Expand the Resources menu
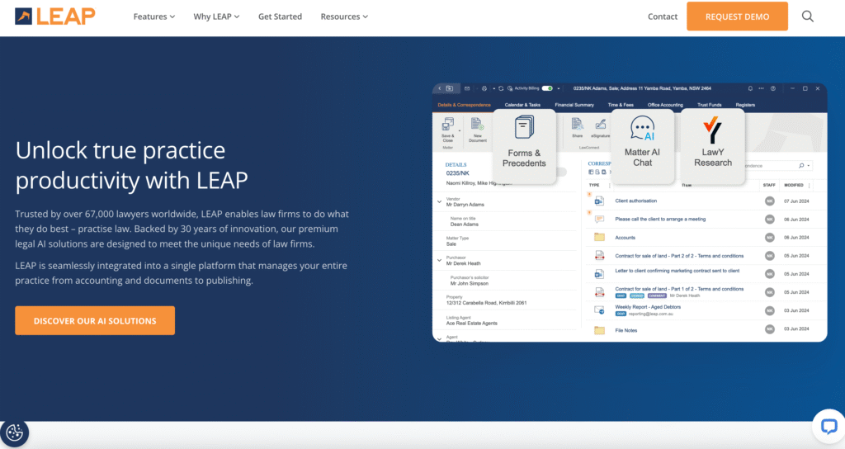Image resolution: width=845 pixels, height=449 pixels. click(344, 17)
